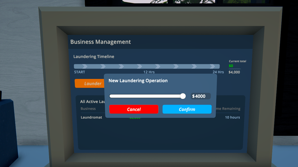Click the Laundering Timeline progress bar
This screenshot has height=167, width=298.
147,66
